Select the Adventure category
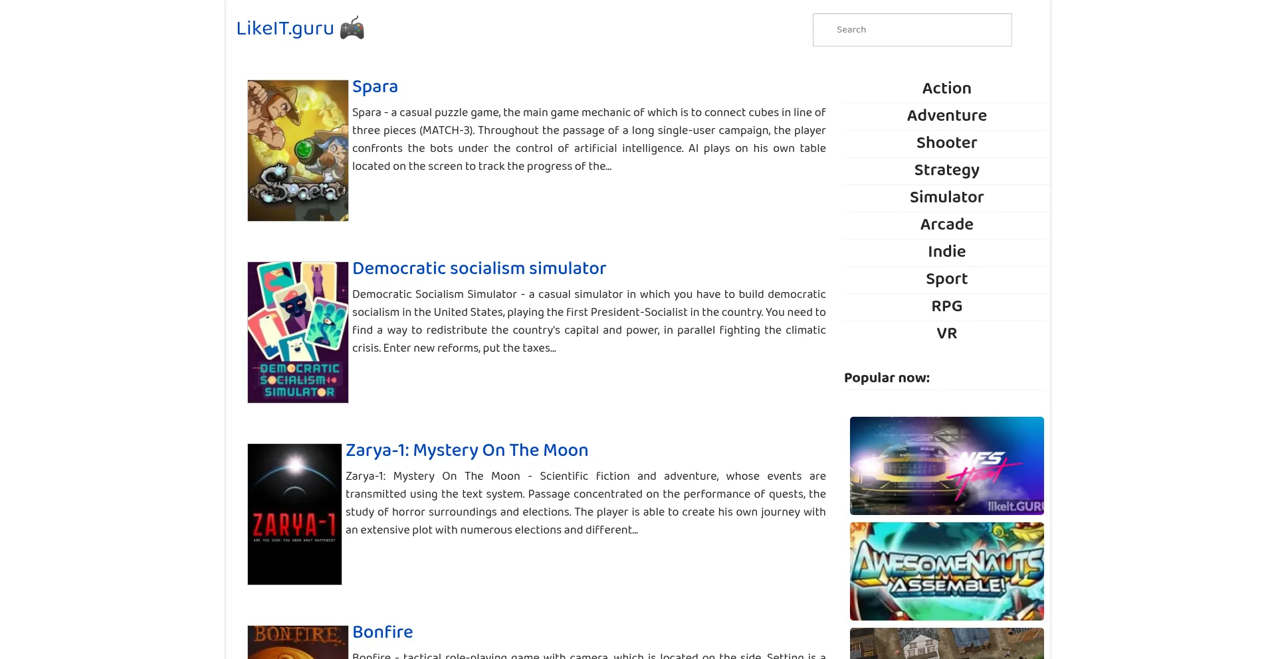This screenshot has width=1276, height=659. click(x=946, y=115)
